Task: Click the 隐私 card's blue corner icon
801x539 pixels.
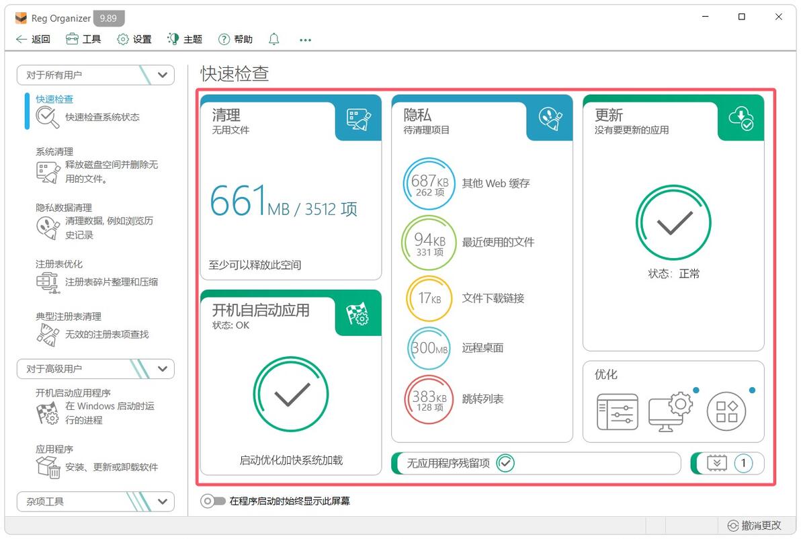Action: pos(550,119)
